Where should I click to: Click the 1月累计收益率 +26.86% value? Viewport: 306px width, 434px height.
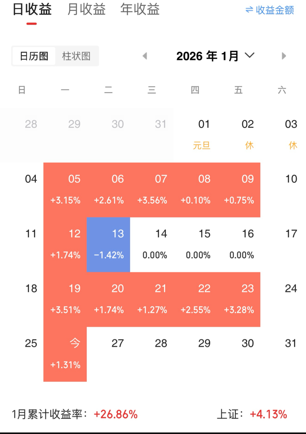pyautogui.click(x=116, y=414)
